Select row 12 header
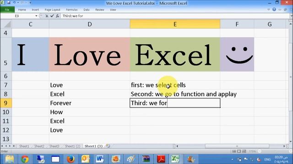Image resolution: width=293 pixels, height=164 pixels. 6,130
